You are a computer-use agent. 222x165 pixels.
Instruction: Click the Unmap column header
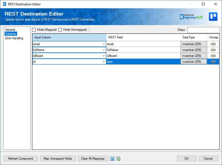[x=213, y=37]
